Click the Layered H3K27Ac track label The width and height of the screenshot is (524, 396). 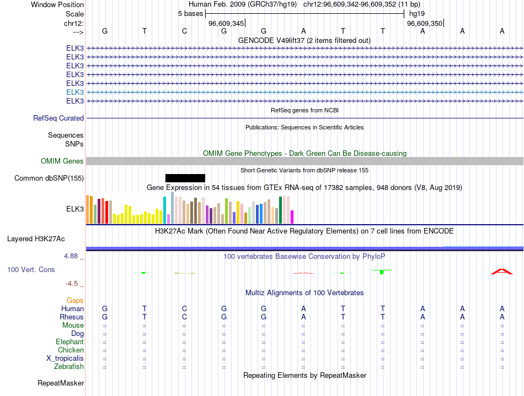[x=36, y=239]
